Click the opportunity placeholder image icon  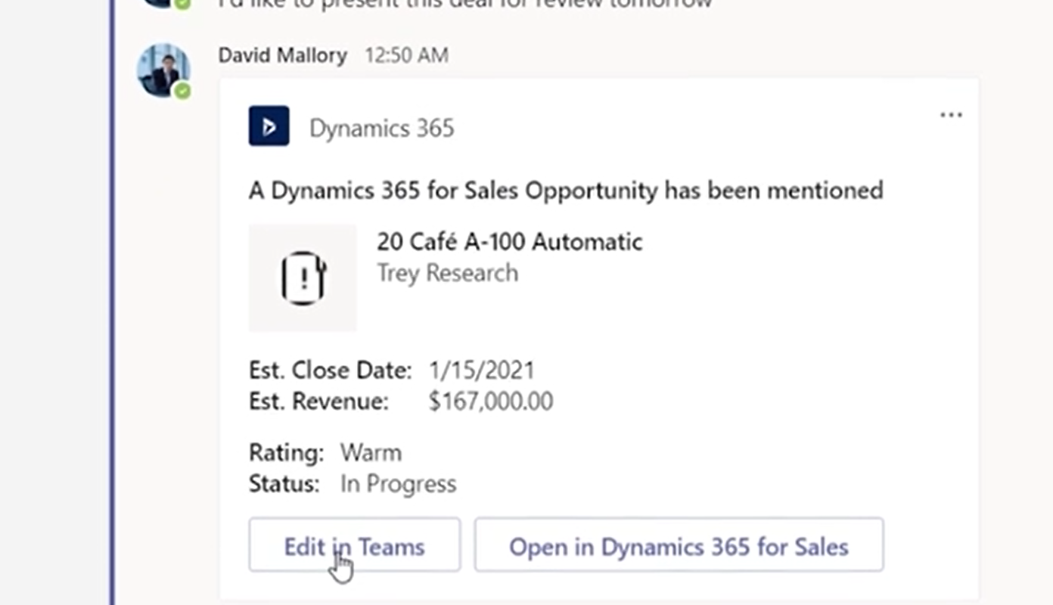pyautogui.click(x=303, y=278)
